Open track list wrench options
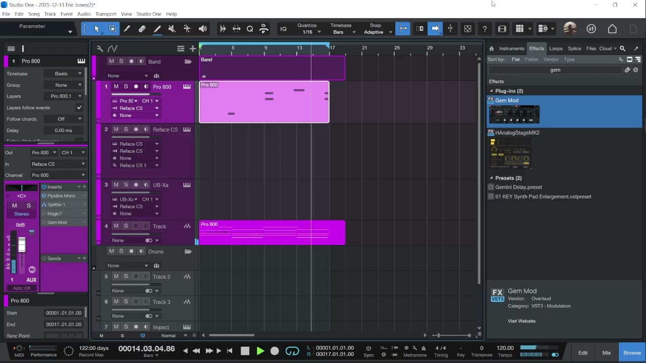 [x=100, y=48]
